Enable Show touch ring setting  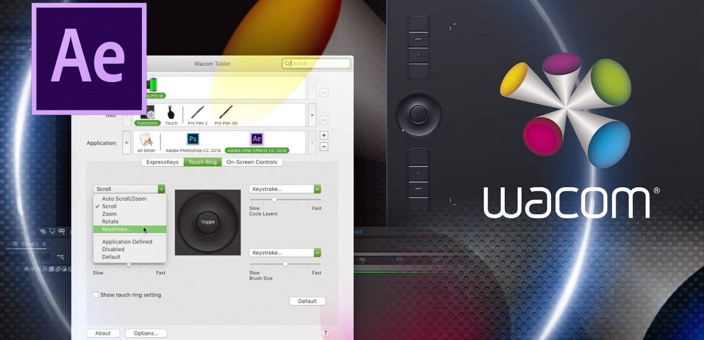[96, 295]
